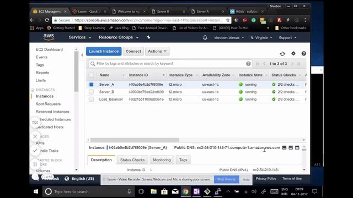This screenshot has height=198, width=353.
Task: Open Windows Task View
Action: click(x=141, y=191)
